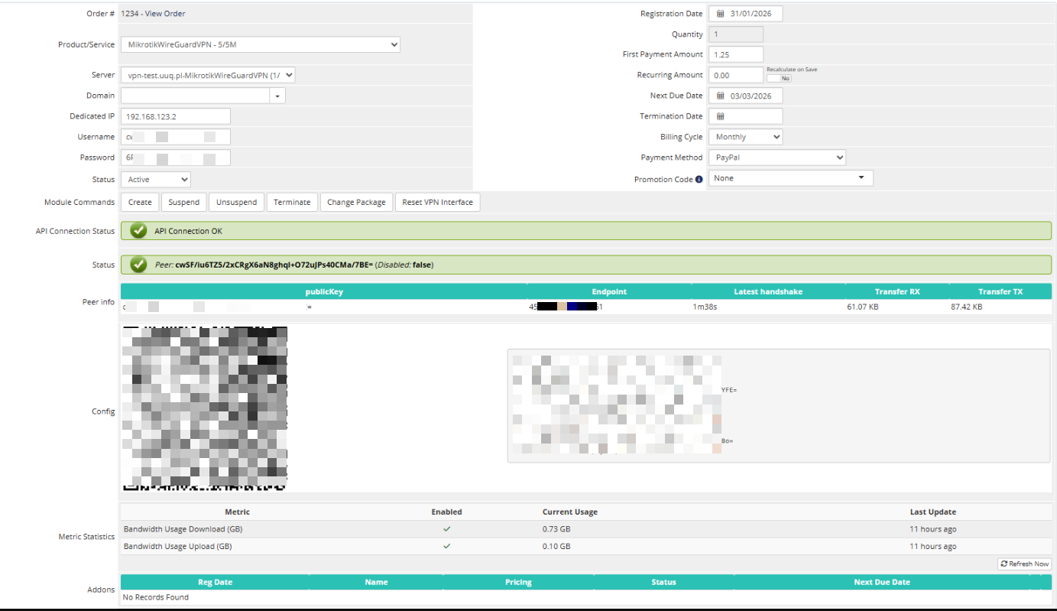This screenshot has height=611, width=1057.
Task: Expand the Domain combo box arrow
Action: pos(277,96)
